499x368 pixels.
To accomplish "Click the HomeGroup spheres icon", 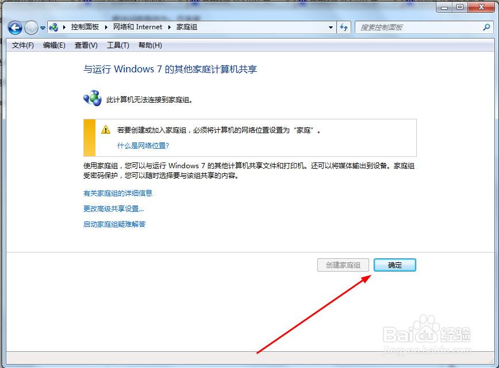I will click(x=93, y=98).
